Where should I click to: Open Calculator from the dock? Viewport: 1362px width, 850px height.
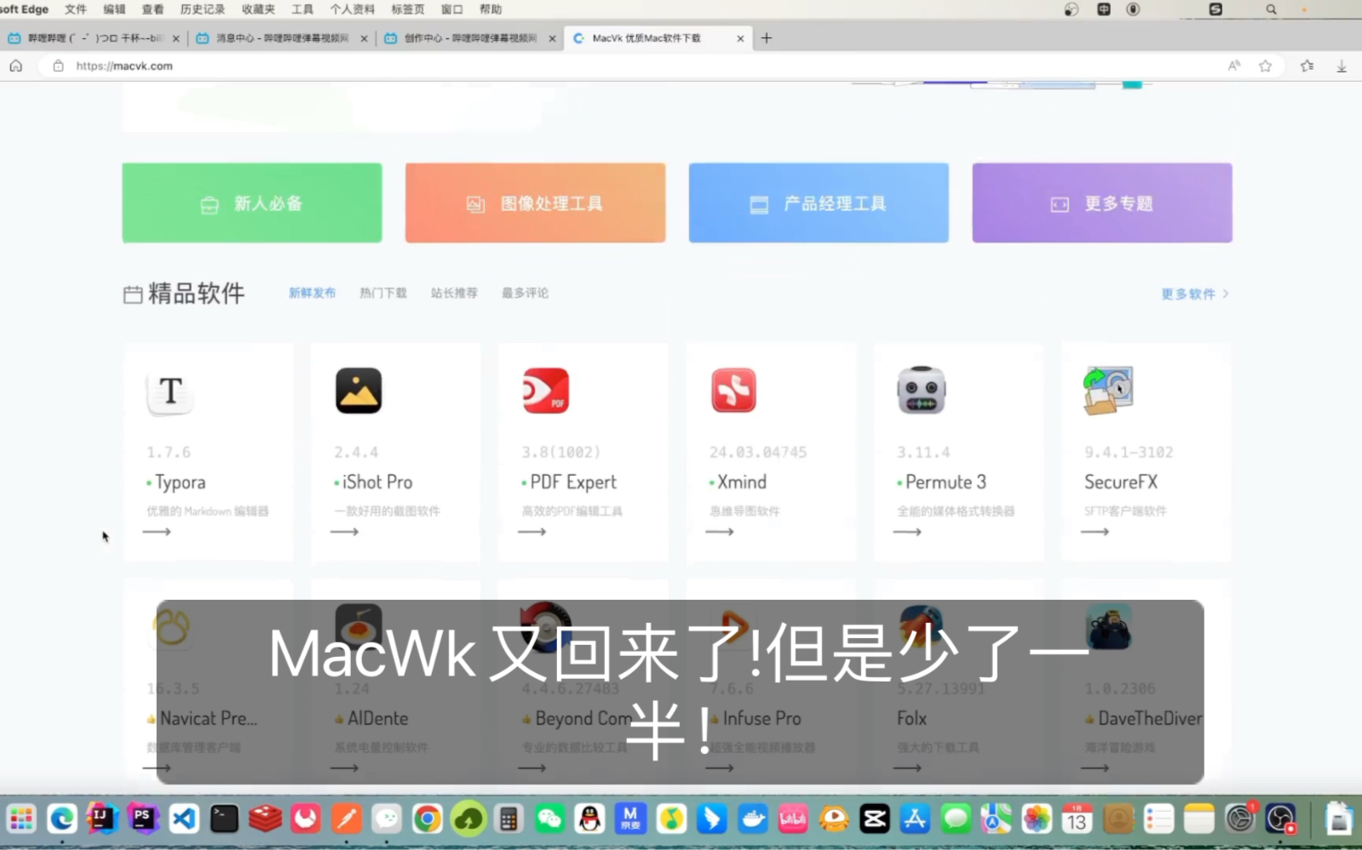click(509, 819)
